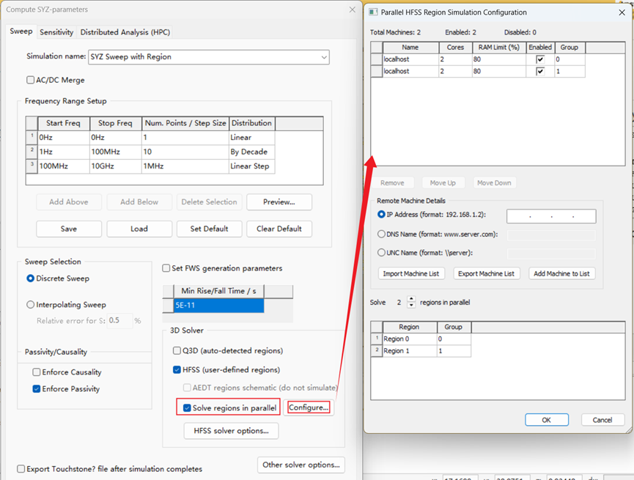Close the Parallel HFSS Region Configuration dialog
Screen dimensions: 634x480
622,12
